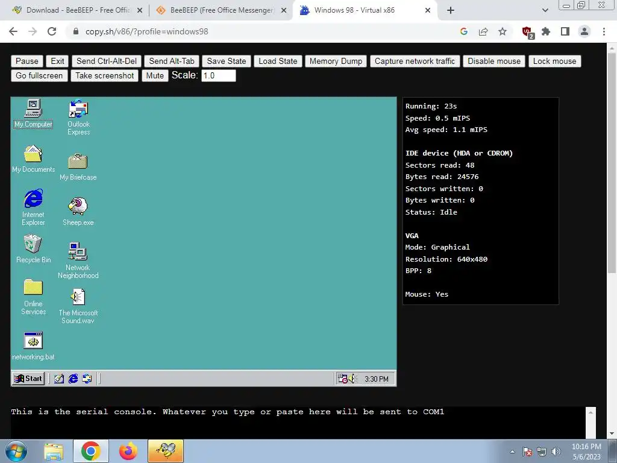Click the Memory Dump button
Viewport: 617px width, 463px height.
click(x=336, y=61)
